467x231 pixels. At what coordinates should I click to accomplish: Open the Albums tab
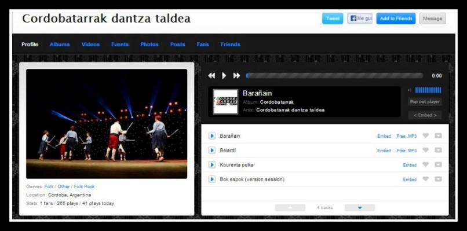[x=60, y=45]
